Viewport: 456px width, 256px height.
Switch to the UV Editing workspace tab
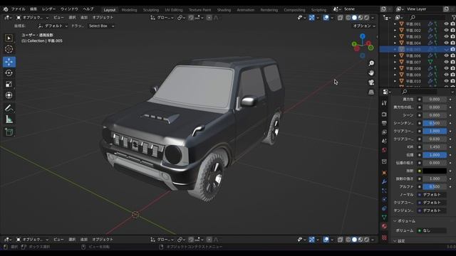pyautogui.click(x=174, y=10)
